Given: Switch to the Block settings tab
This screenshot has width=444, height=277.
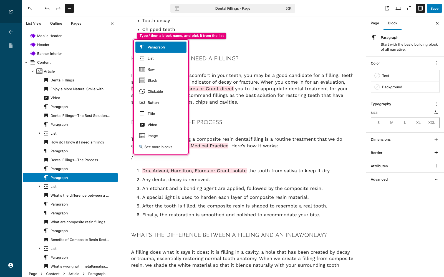Looking at the screenshot, I should pos(393,23).
